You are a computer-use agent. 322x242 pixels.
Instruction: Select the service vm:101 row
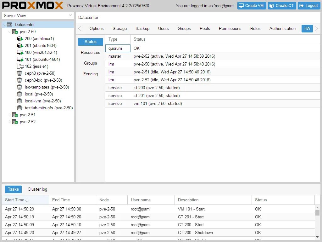(x=213, y=104)
